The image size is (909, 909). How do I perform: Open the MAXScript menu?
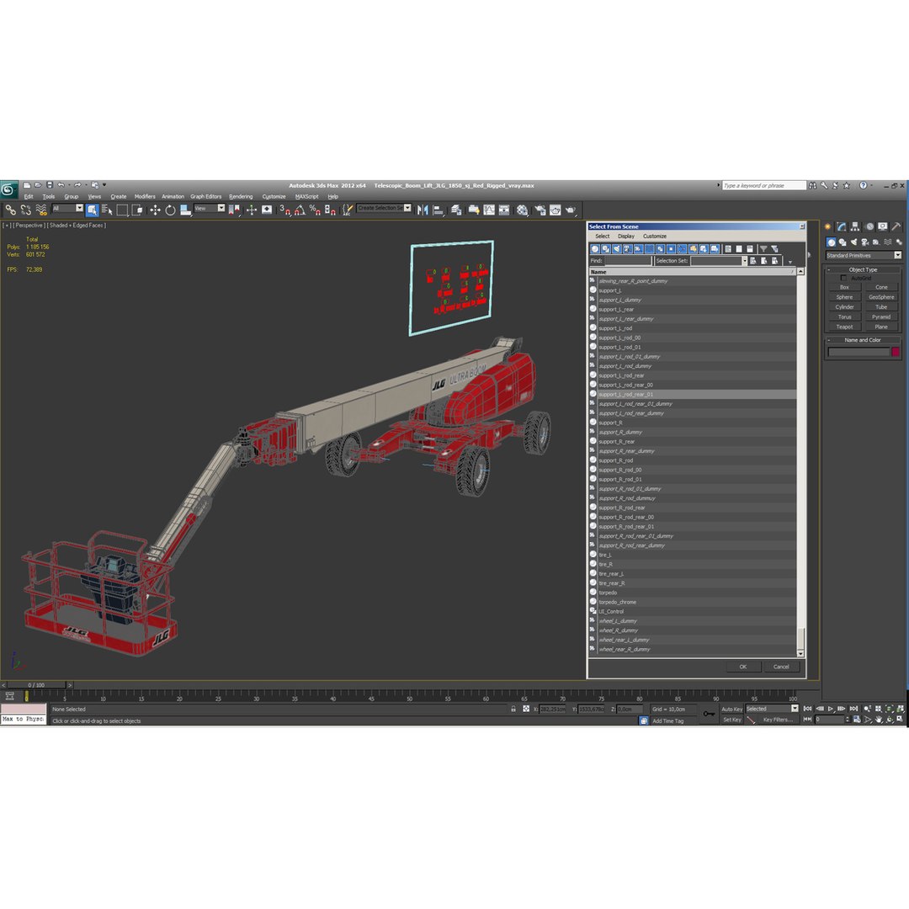coord(306,196)
